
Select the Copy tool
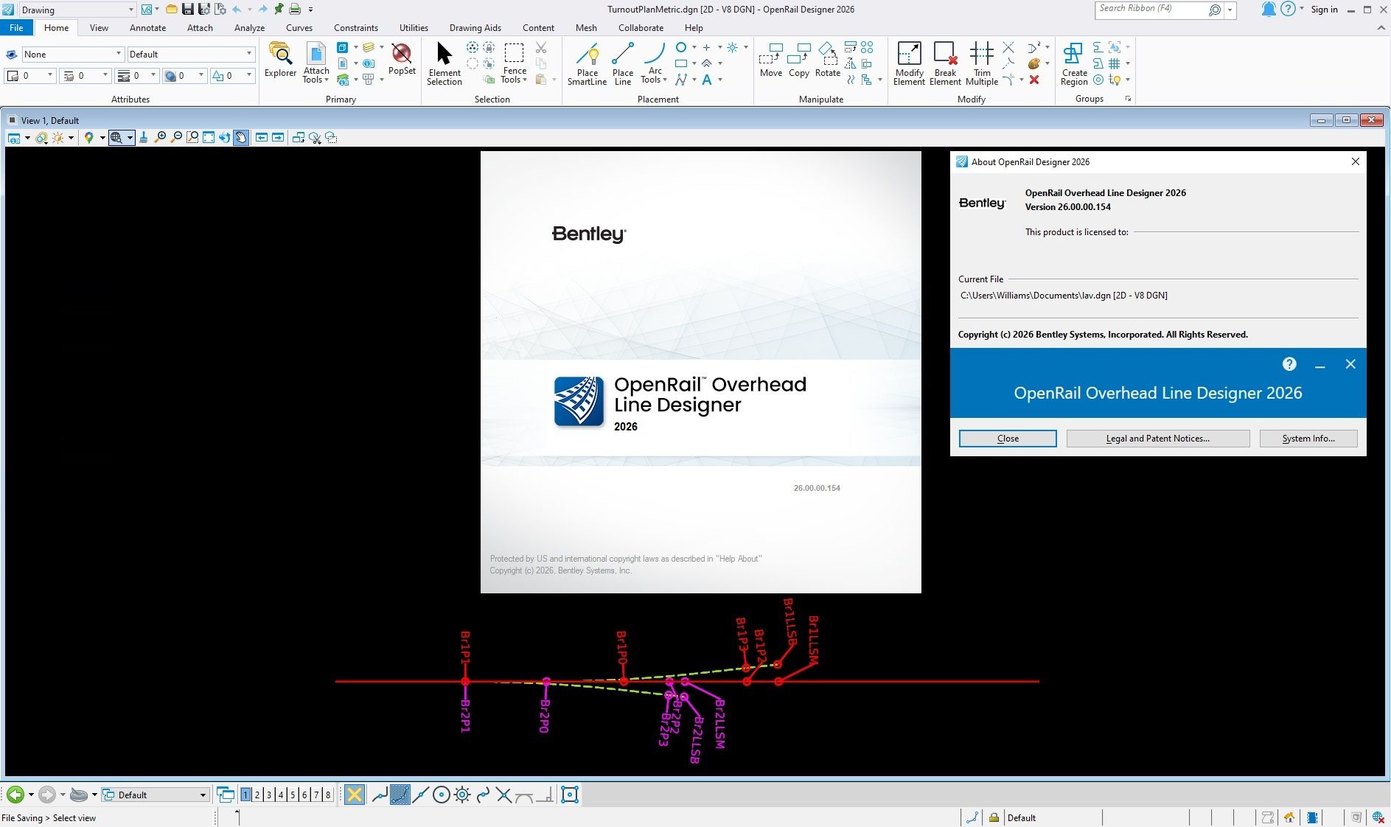pos(799,60)
